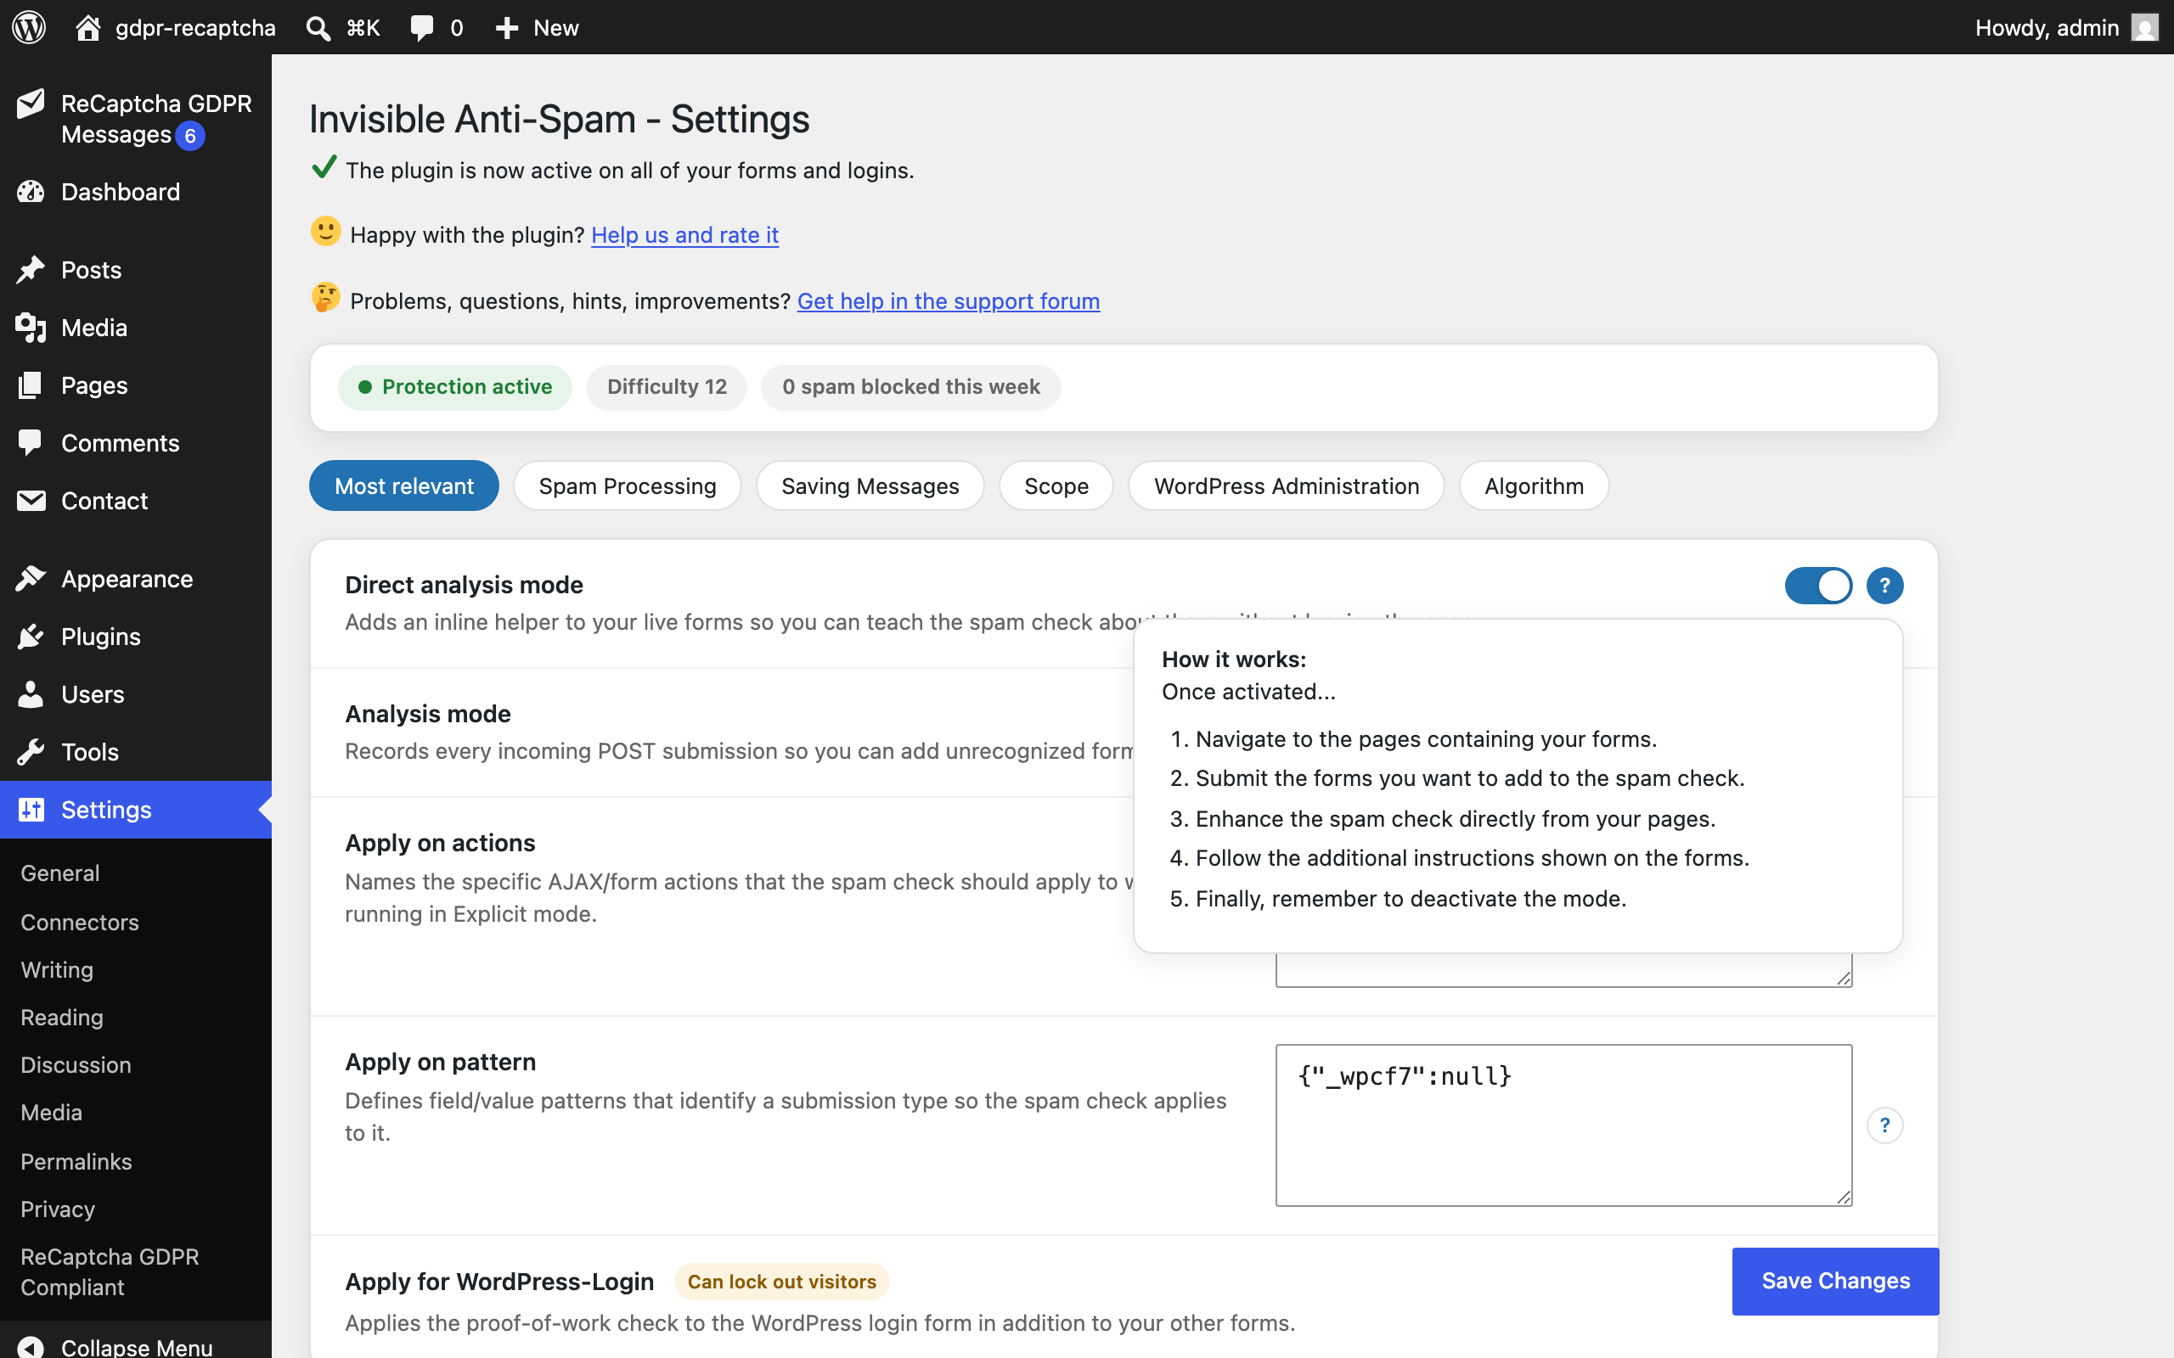Click the Direct analysis mode heading
2174x1358 pixels.
tap(465, 585)
